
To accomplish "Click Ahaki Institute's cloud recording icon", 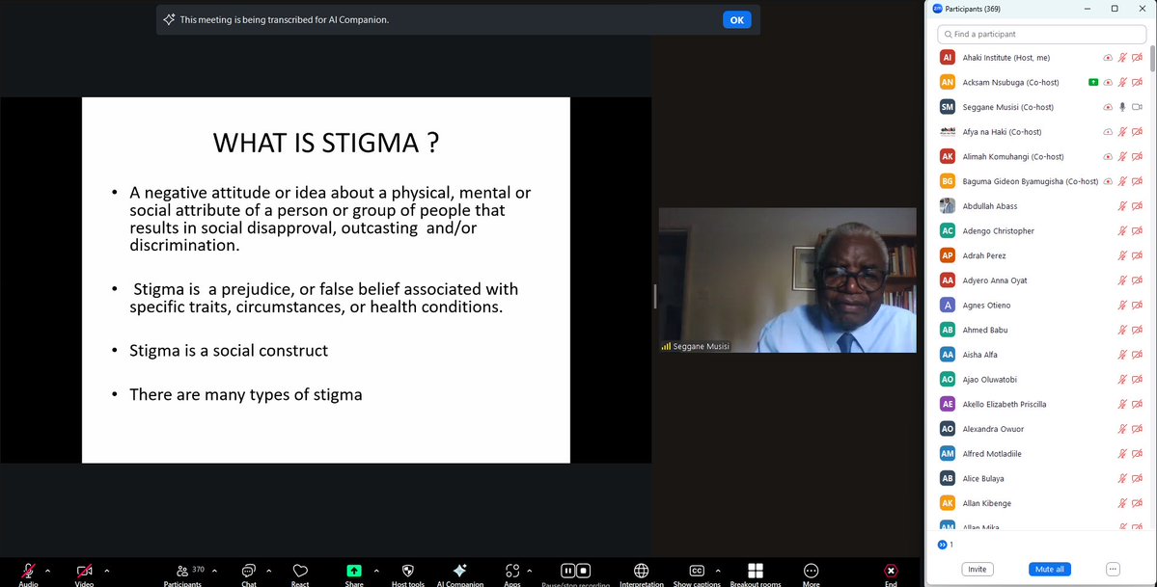I will [1108, 58].
